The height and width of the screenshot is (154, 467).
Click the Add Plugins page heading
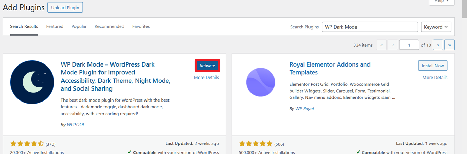coord(24,8)
